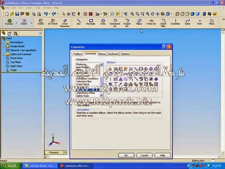Switch to Wireframe display style
Viewport: 225px width, 169px height.
coord(177,14)
